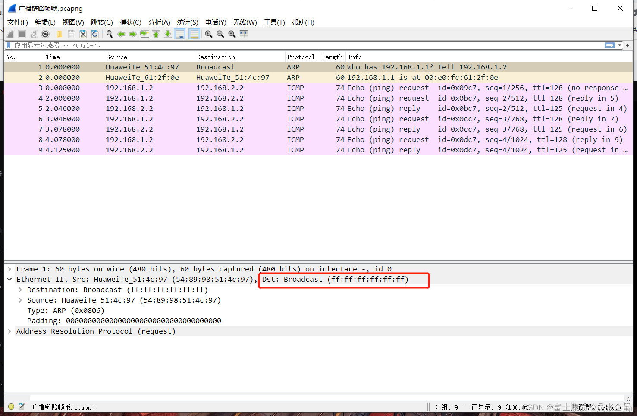Image resolution: width=637 pixels, height=416 pixels.
Task: Zoom in on packet text
Action: click(x=209, y=34)
